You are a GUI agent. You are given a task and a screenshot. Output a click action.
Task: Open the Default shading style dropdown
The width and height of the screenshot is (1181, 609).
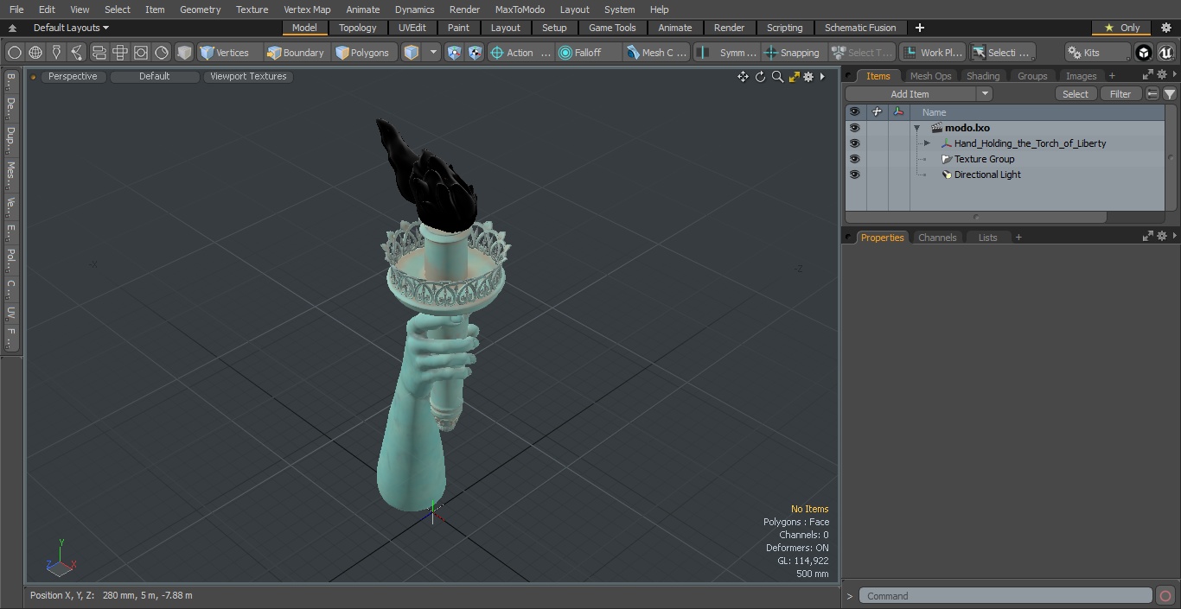pos(155,77)
